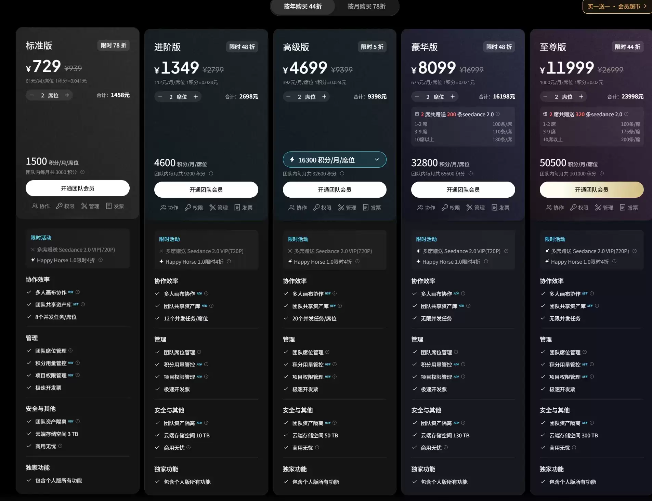
Task: Click 20个并发任务/席位 text
Action: pyautogui.click(x=314, y=318)
